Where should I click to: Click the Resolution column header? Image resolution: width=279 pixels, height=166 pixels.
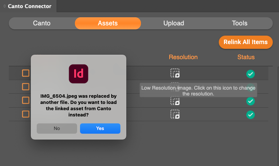183,57
